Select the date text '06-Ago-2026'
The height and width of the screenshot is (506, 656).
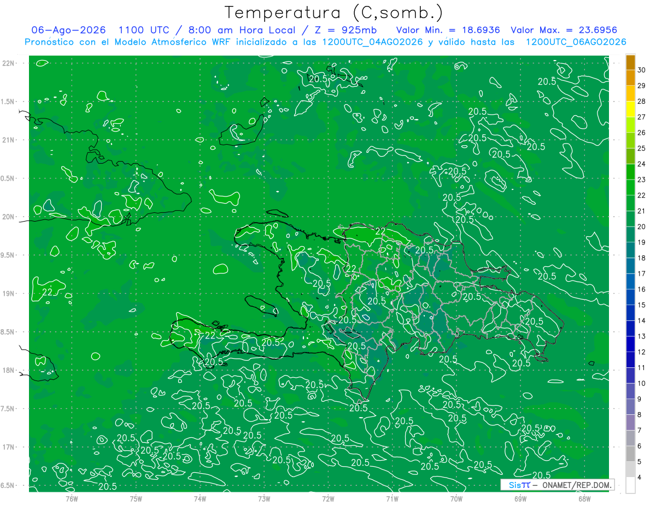[68, 30]
